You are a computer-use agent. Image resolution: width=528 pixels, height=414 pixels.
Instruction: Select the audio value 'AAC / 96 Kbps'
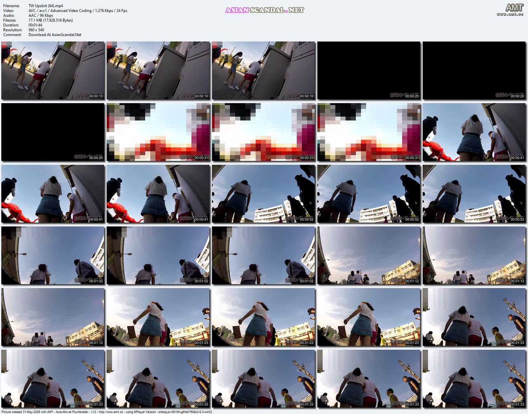pyautogui.click(x=41, y=16)
